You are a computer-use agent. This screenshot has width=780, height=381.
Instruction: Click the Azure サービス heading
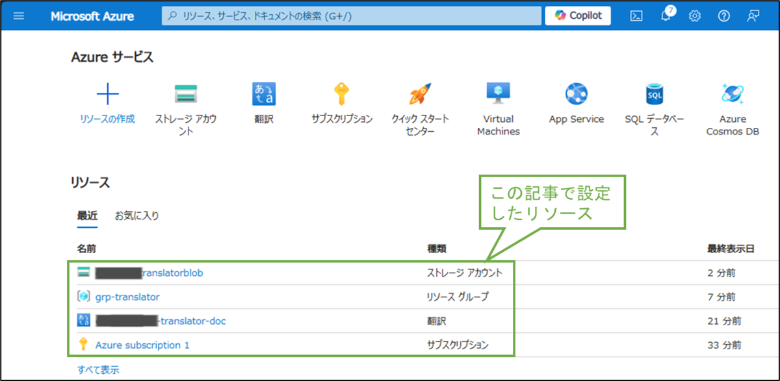pos(112,58)
